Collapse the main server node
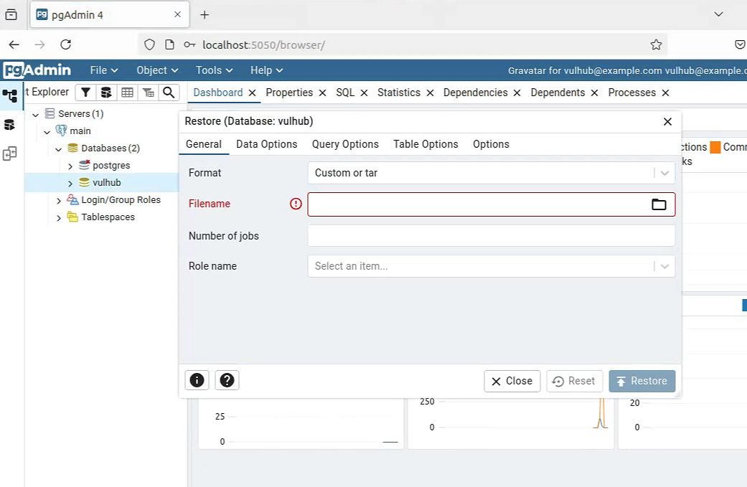This screenshot has width=747, height=487. (47, 132)
